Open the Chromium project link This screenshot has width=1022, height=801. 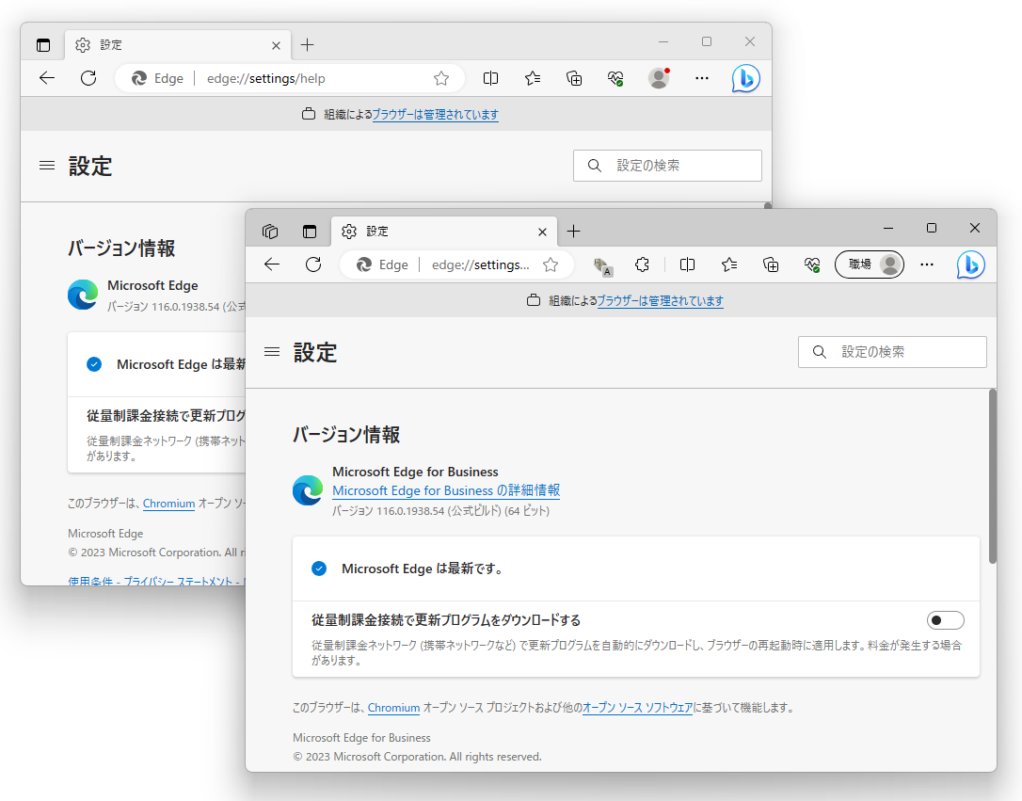pyautogui.click(x=393, y=708)
